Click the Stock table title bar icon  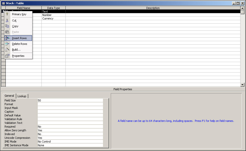pyautogui.click(x=3, y=3)
